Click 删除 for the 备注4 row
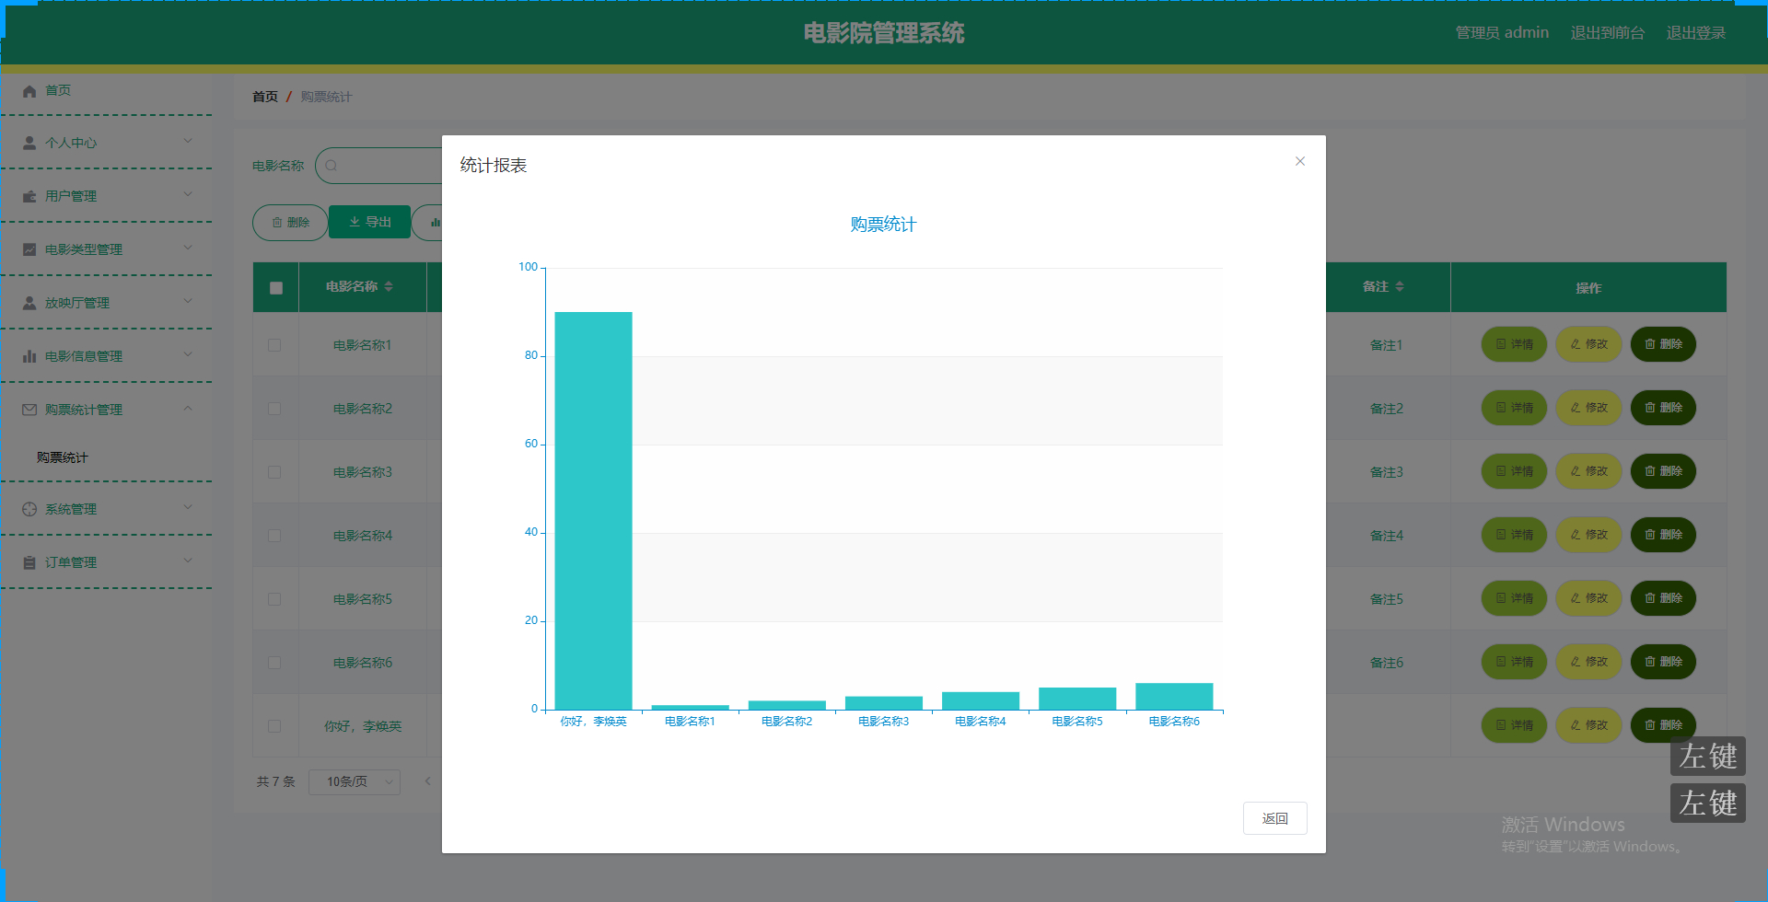Image resolution: width=1768 pixels, height=902 pixels. [x=1663, y=535]
